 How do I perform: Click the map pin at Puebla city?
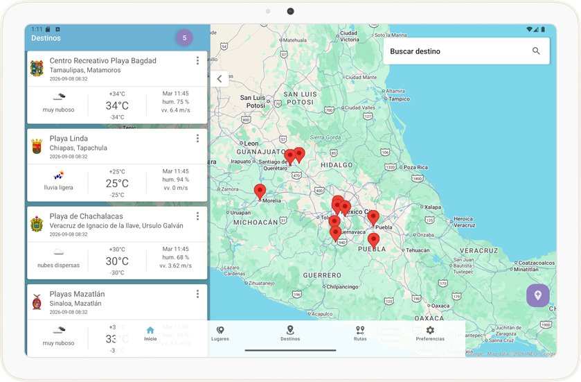point(373,218)
